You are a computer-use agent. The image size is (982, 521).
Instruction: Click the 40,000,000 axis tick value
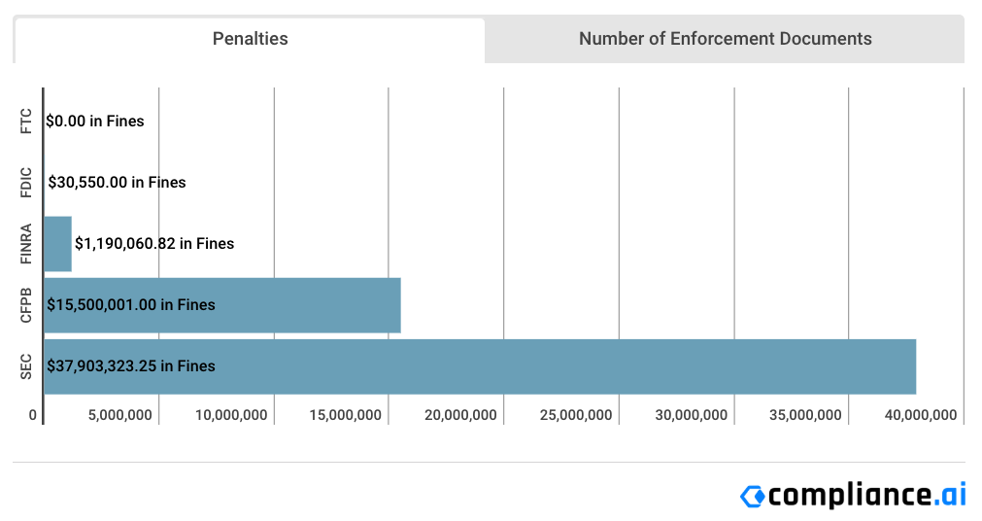tap(920, 415)
